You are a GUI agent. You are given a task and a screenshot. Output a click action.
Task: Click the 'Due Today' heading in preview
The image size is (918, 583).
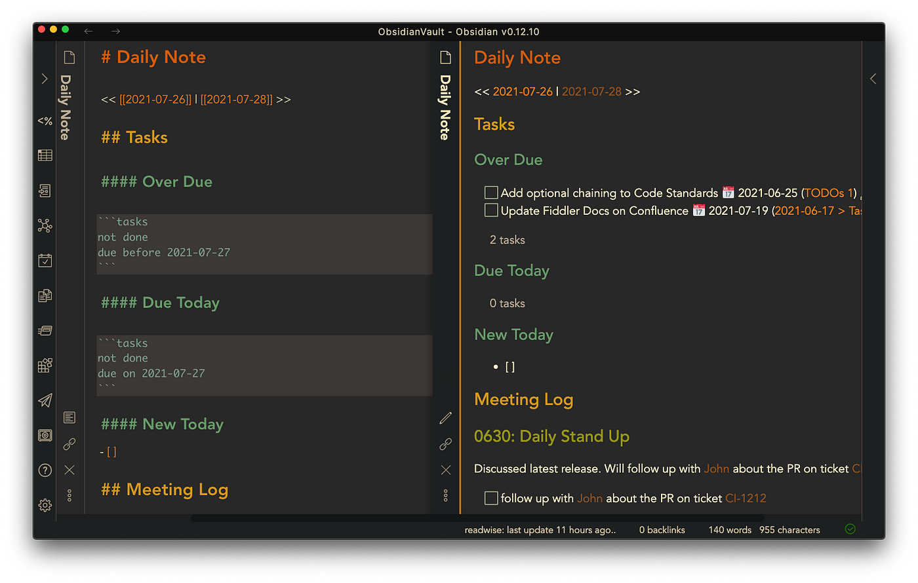tap(512, 271)
